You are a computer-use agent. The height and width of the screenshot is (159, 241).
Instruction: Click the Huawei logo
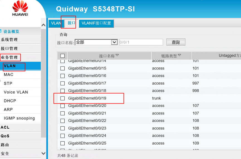(20, 8)
